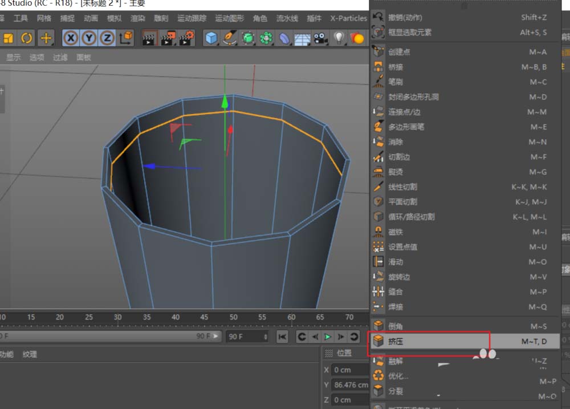Viewport: 570px width, 409px height.
Task: Click the Floor/environment grid icon
Action: pos(302,38)
